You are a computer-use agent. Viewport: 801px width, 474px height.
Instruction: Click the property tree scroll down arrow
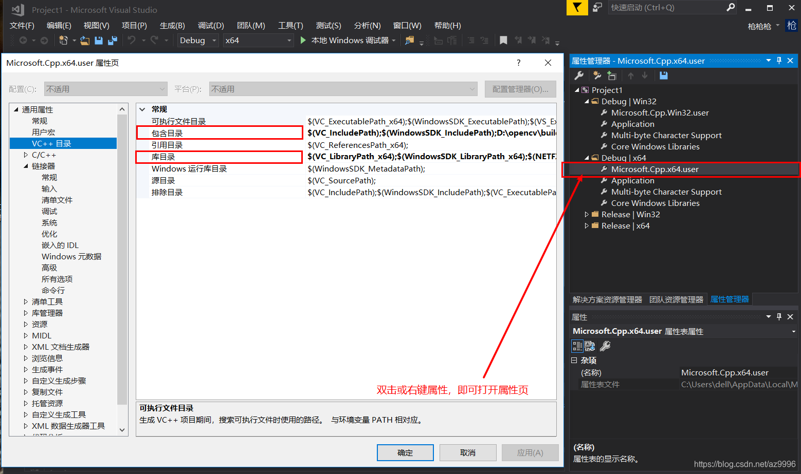click(x=122, y=430)
